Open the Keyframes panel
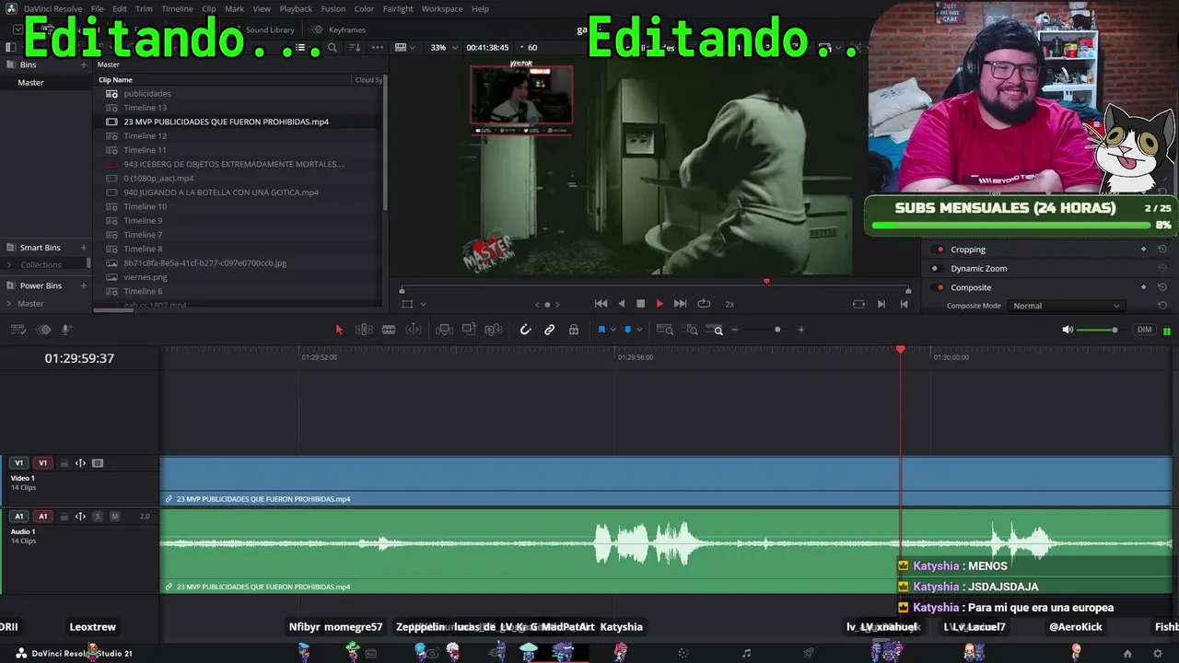 click(339, 30)
